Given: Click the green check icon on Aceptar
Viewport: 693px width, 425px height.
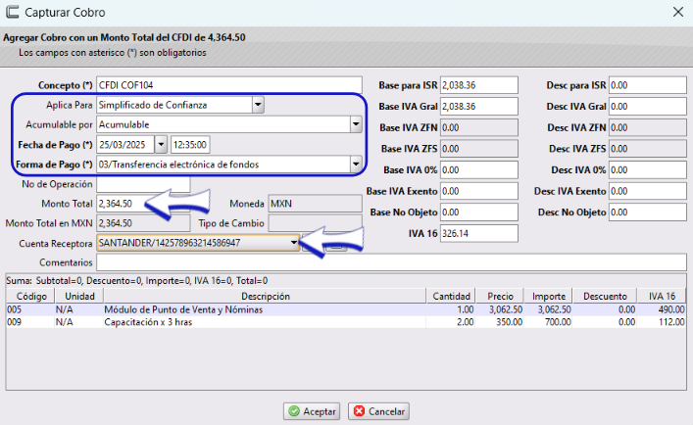Looking at the screenshot, I should click(294, 411).
